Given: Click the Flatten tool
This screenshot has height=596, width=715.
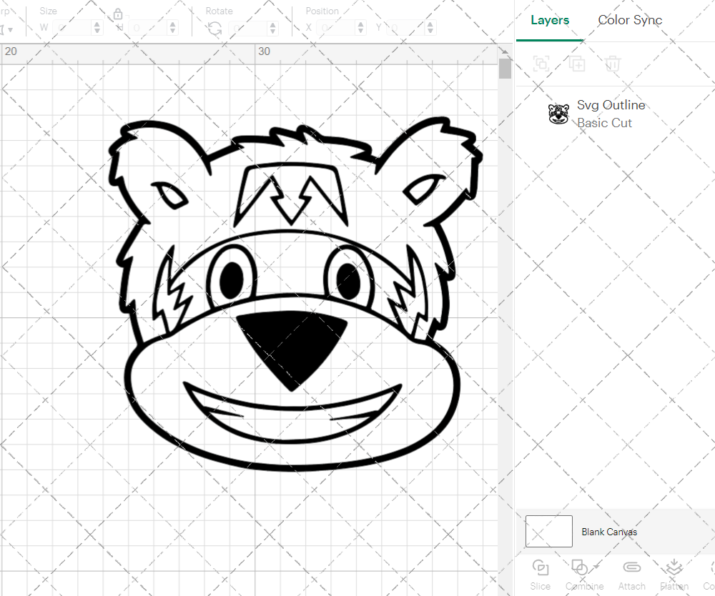Looking at the screenshot, I should coord(673,568).
